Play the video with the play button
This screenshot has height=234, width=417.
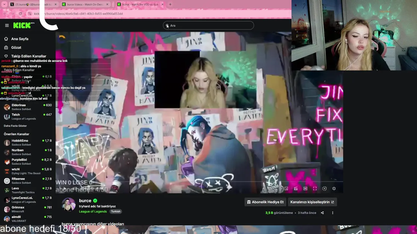tap(65, 188)
